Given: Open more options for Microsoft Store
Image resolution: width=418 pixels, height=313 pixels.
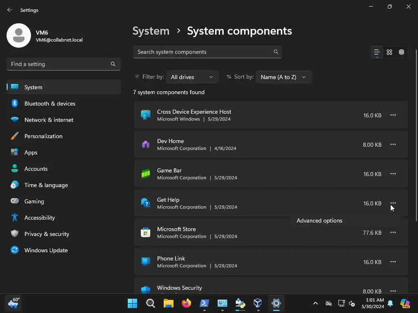Looking at the screenshot, I should pos(393,232).
